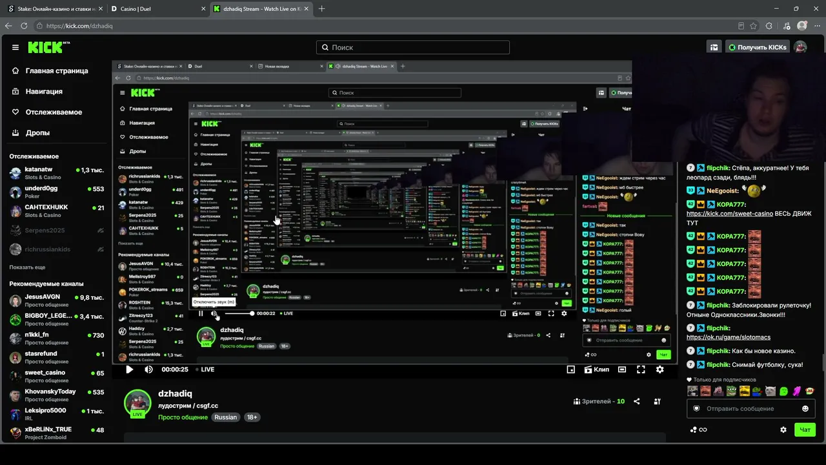
Task: Click Получить KICKs button
Action: click(757, 47)
